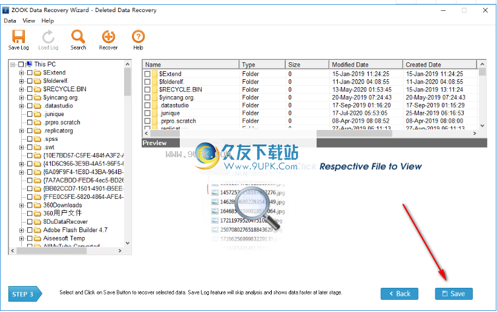Viewport: 497px width, 312px height.
Task: Select the .prpro.scratch row checkbox in list
Action: coord(147,121)
